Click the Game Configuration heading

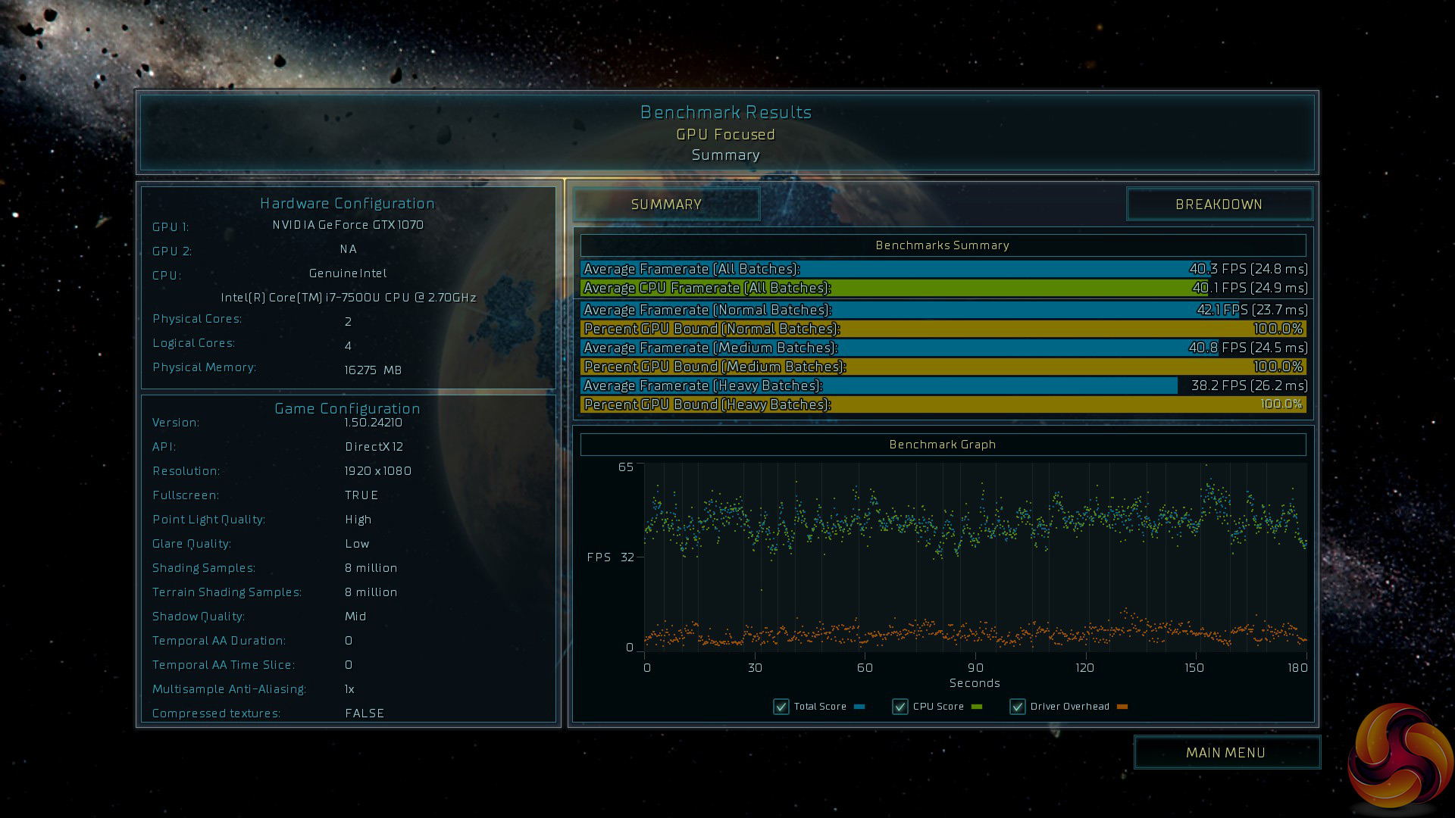[347, 408]
